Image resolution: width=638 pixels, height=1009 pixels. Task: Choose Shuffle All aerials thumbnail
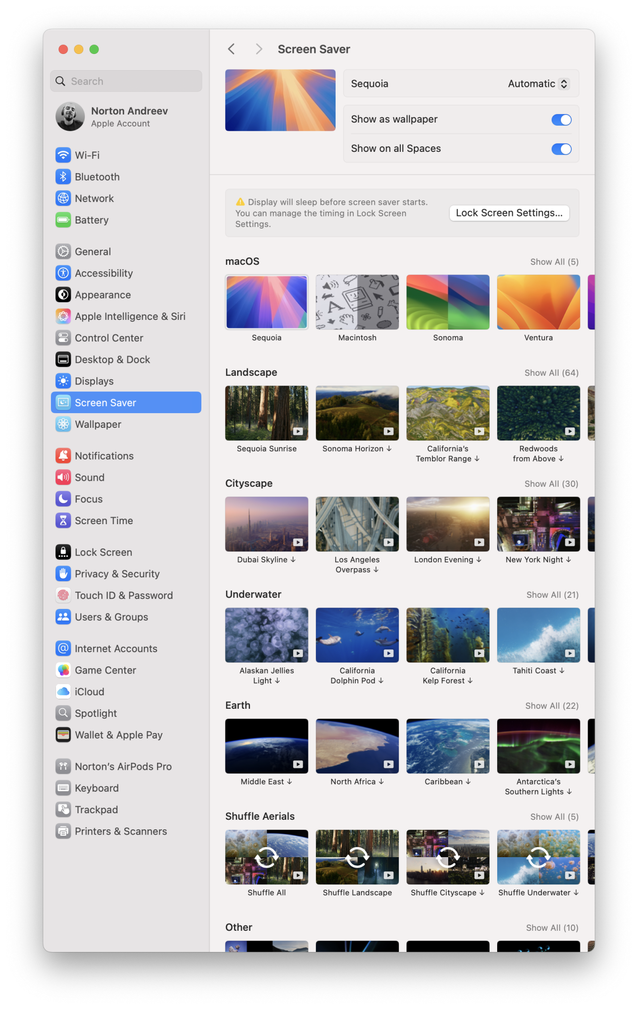pyautogui.click(x=267, y=857)
